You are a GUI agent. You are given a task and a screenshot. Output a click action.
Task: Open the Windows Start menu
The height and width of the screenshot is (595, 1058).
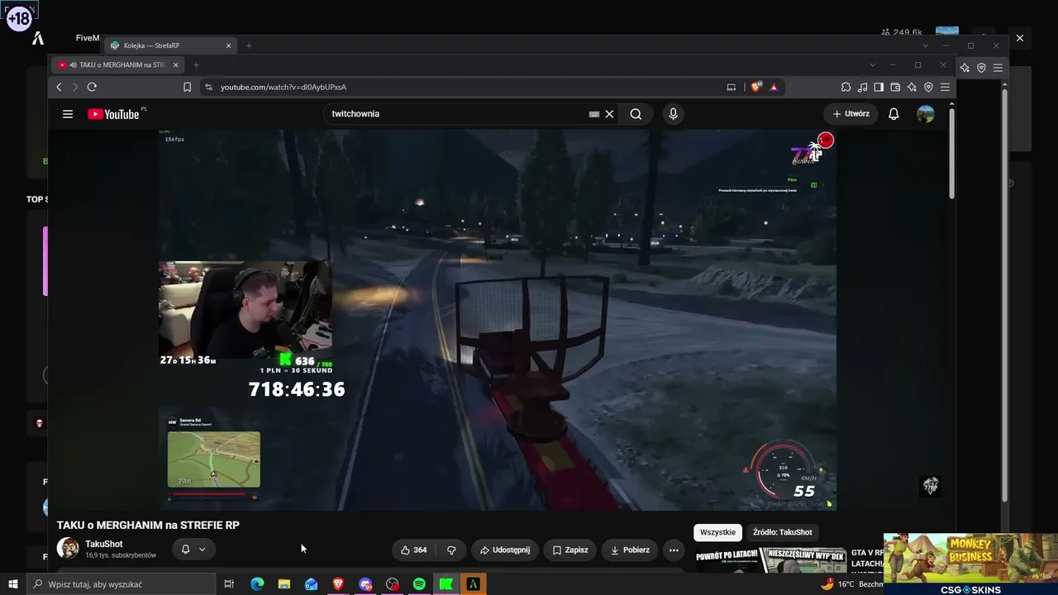coord(13,584)
